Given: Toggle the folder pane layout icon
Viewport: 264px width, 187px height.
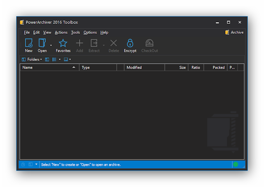Looking at the screenshot, I should tap(47, 59).
